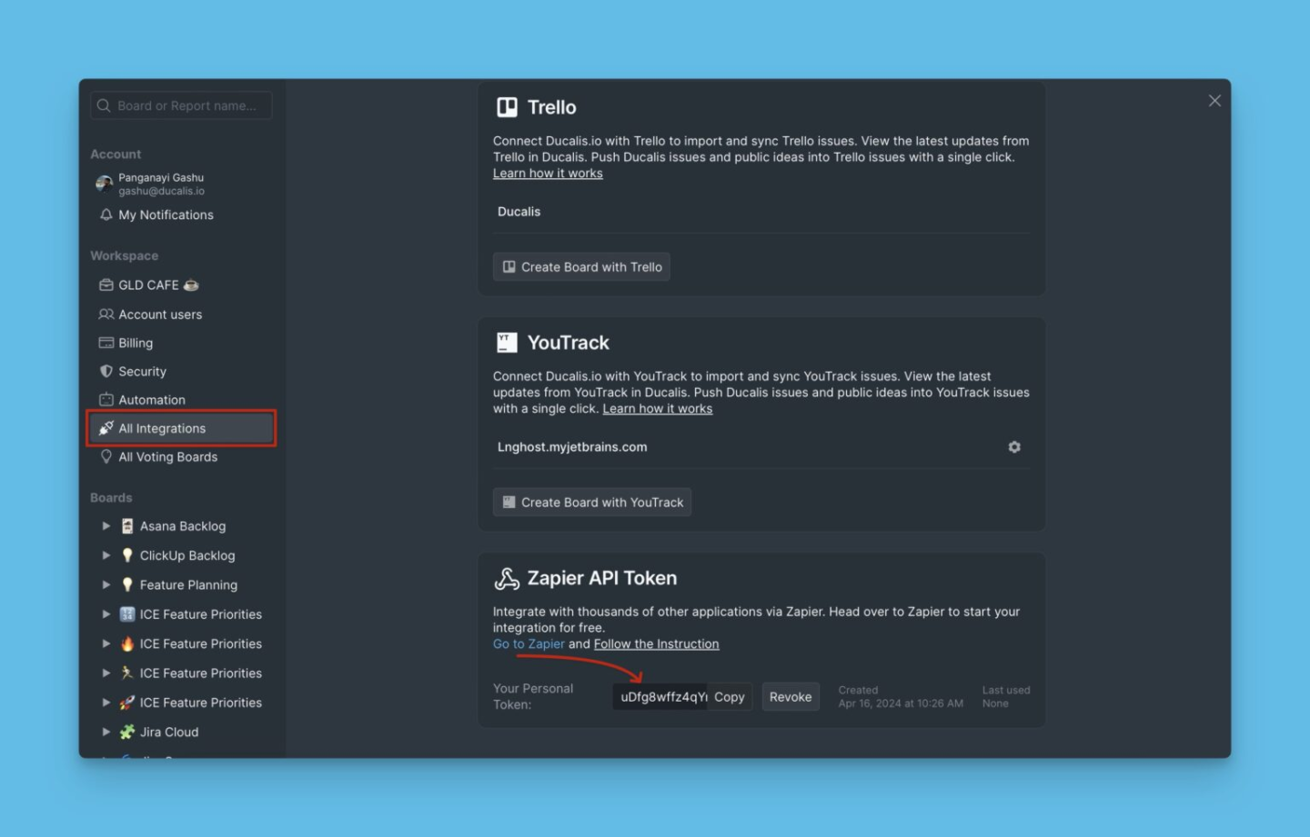The image size is (1310, 837).
Task: Click the user avatar for Panganayi Gashu
Action: click(x=105, y=184)
